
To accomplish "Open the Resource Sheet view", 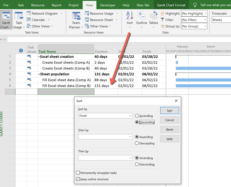I will pos(101,20).
